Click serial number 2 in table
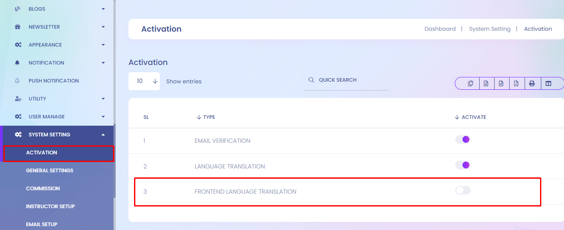 click(x=145, y=166)
